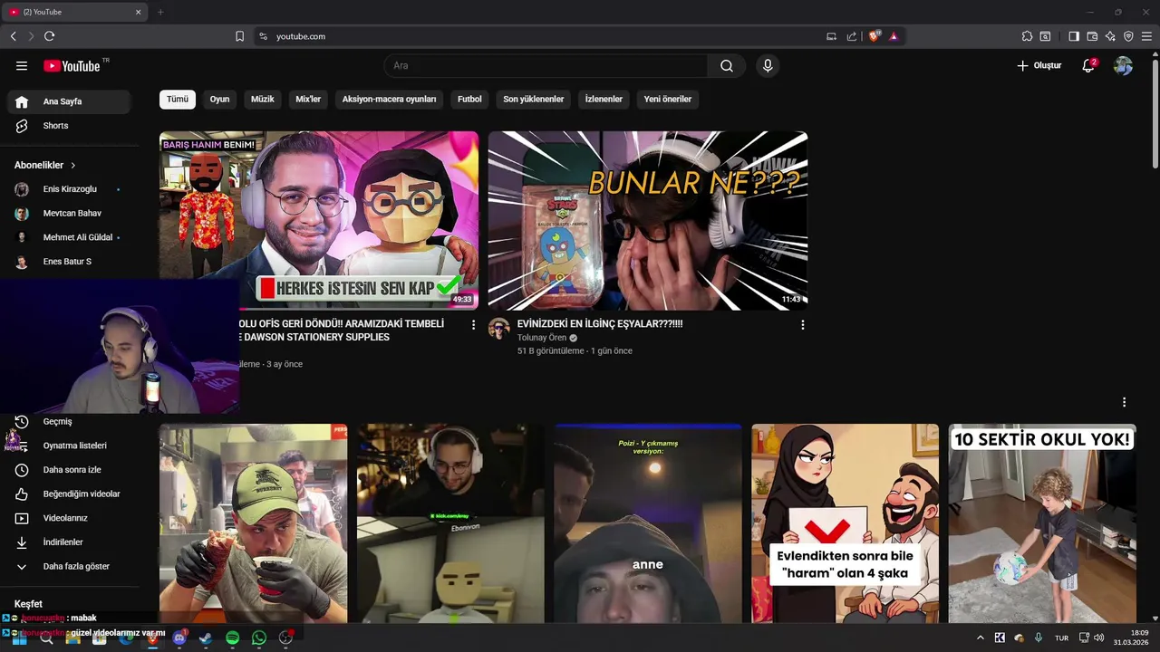The width and height of the screenshot is (1160, 652).
Task: Open Enis Kirazoglu subscription
Action: pyautogui.click(x=69, y=189)
